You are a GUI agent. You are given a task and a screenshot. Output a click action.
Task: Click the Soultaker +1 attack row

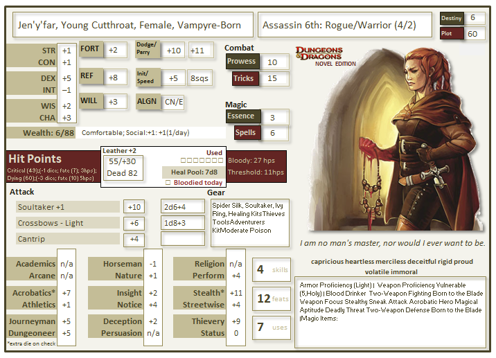(x=66, y=207)
